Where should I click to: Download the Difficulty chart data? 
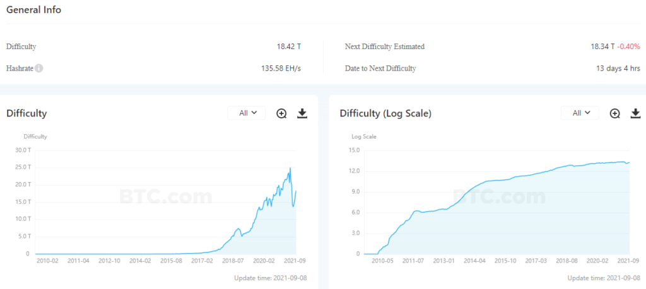point(302,113)
